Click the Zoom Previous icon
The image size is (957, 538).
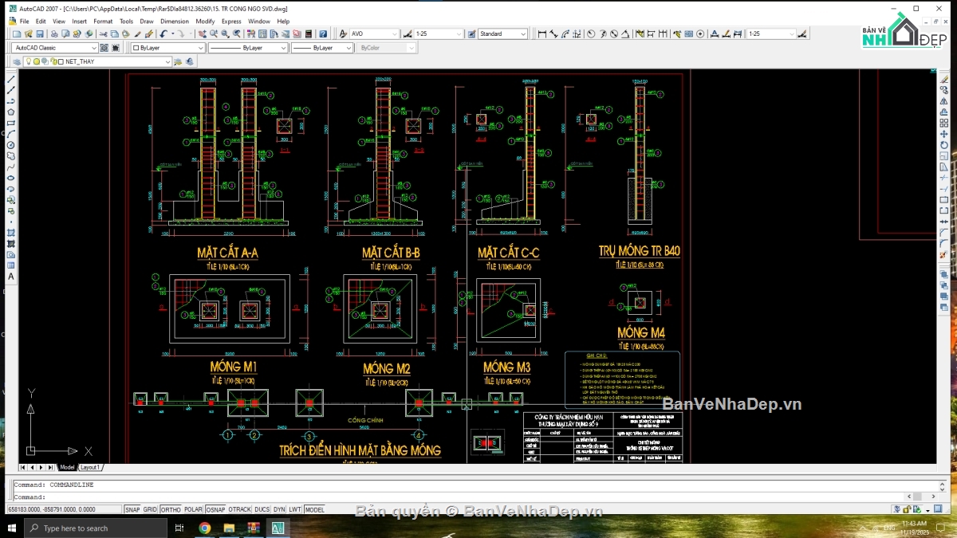237,34
